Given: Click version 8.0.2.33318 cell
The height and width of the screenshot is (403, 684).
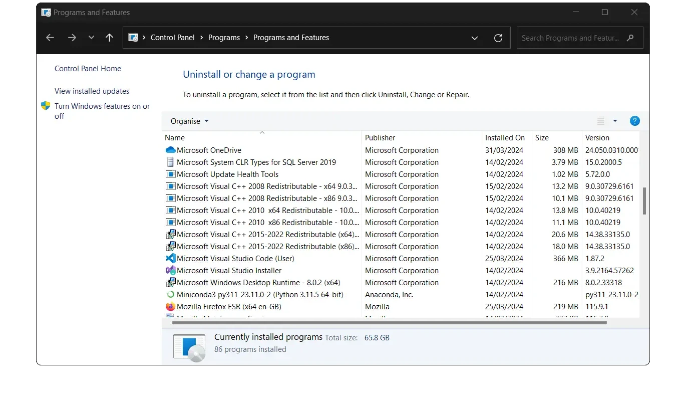Looking at the screenshot, I should (x=603, y=282).
